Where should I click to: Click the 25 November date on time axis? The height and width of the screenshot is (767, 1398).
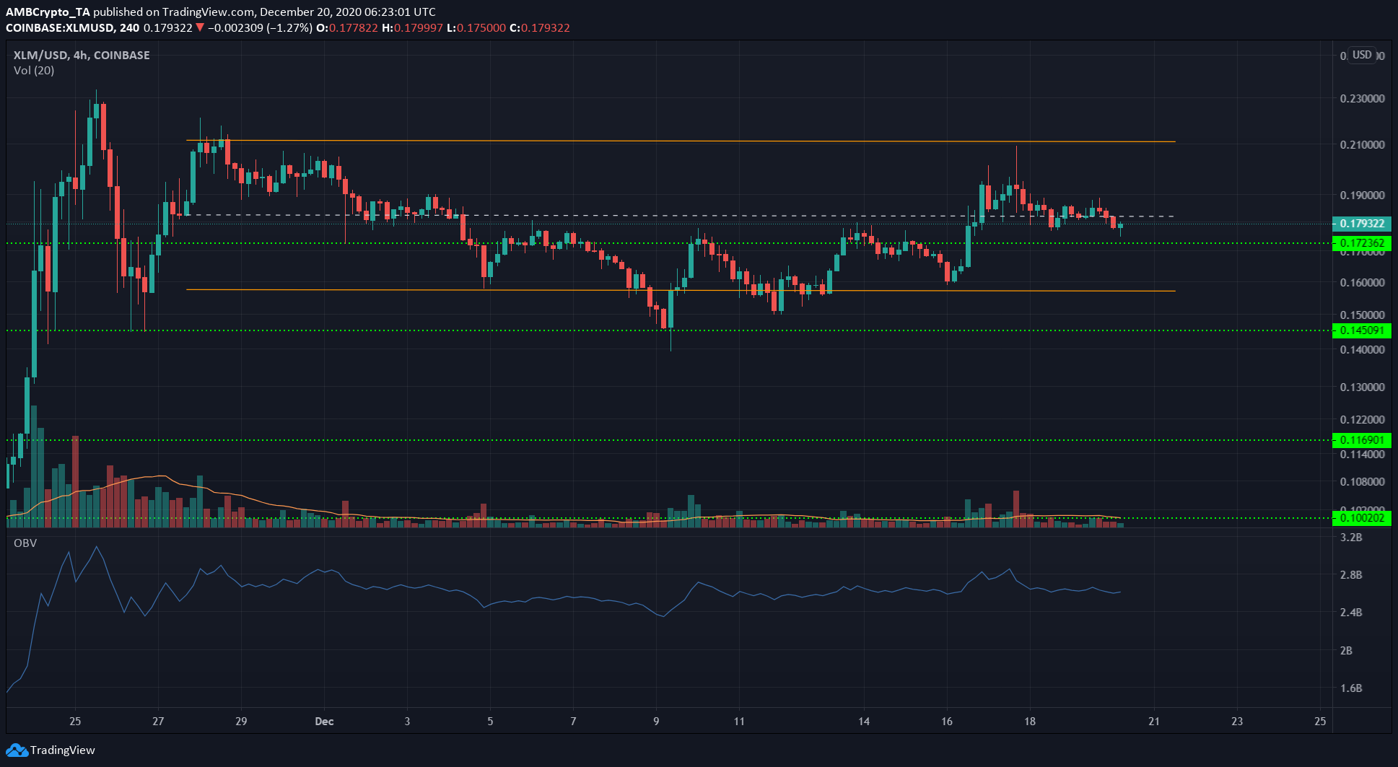coord(76,722)
